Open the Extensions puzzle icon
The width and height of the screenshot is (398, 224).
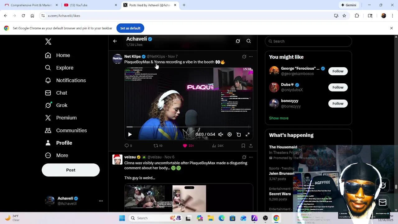coord(357,16)
